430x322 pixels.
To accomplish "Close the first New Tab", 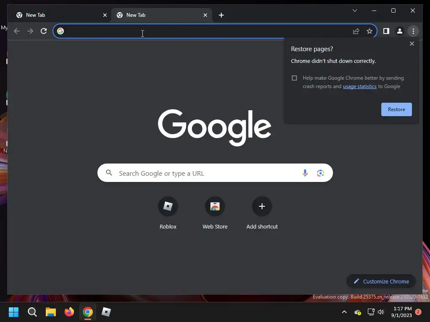I will (105, 15).
